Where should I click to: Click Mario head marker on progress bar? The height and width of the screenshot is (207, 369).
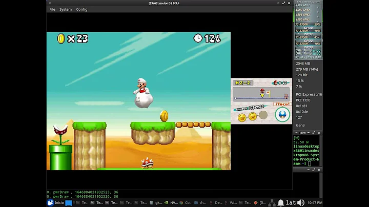click(x=262, y=91)
